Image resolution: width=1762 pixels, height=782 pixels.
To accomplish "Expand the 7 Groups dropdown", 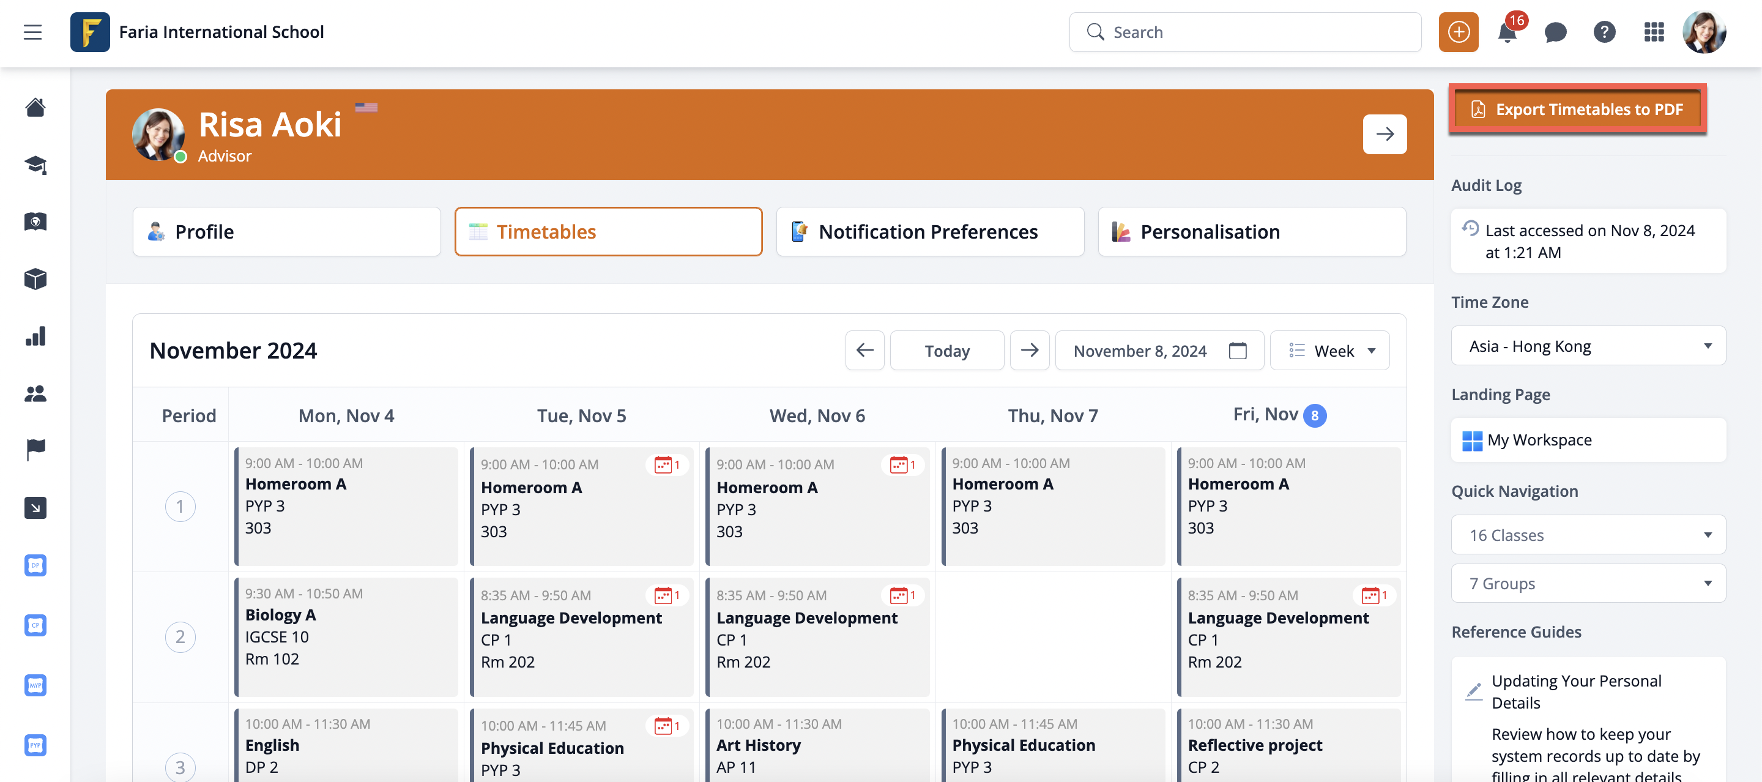I will pos(1588,584).
